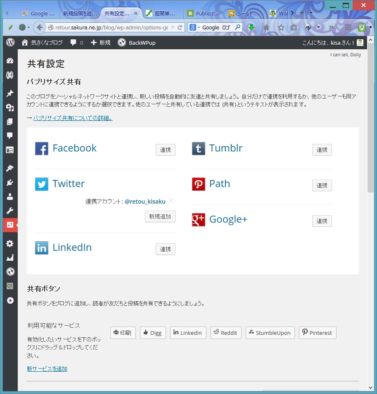Click the 連携 button in the LinkedIn connection row
Image resolution: width=377 pixels, height=394 pixels.
pyautogui.click(x=166, y=249)
